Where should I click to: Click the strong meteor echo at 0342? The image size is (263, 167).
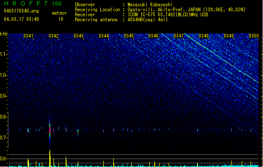(50, 130)
